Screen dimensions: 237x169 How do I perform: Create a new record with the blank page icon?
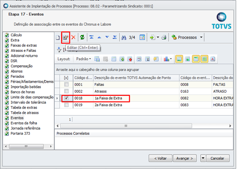point(58,37)
